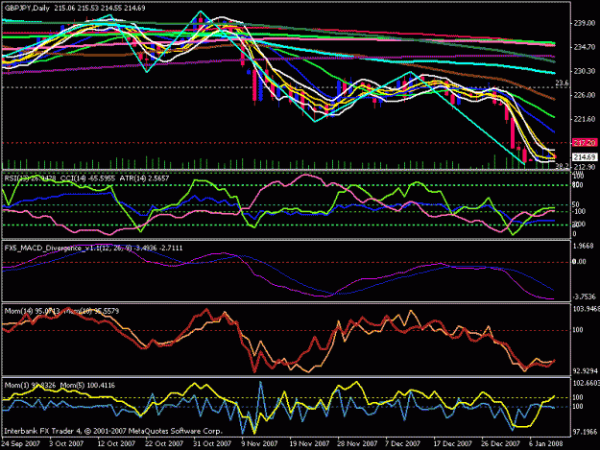Image resolution: width=600 pixels, height=450 pixels.
Task: Select the -3.7536 MACD scale value
Action: tap(583, 297)
